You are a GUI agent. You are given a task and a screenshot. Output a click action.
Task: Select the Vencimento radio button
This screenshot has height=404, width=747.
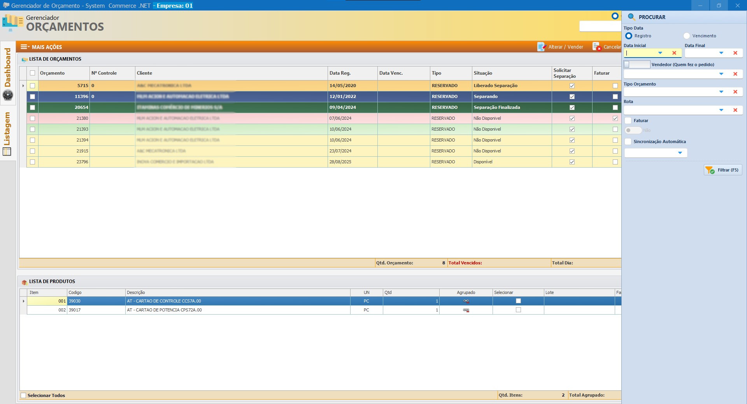687,36
